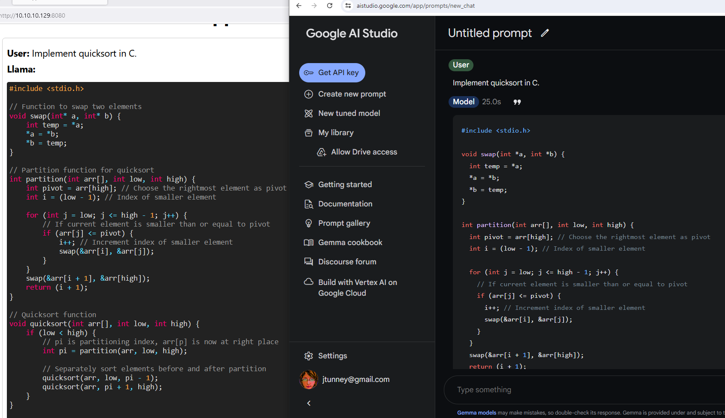Open My library
The height and width of the screenshot is (418, 725).
click(x=336, y=132)
